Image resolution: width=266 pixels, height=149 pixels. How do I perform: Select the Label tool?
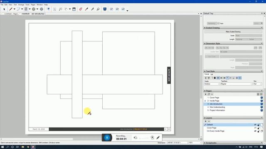(60, 9)
